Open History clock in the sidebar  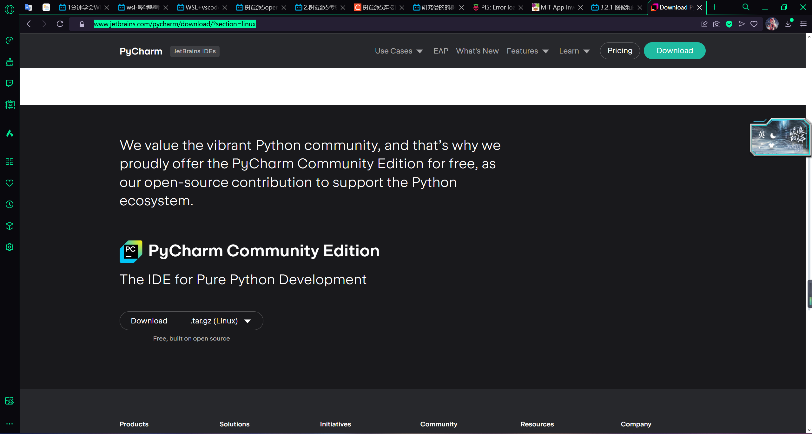pyautogui.click(x=10, y=204)
